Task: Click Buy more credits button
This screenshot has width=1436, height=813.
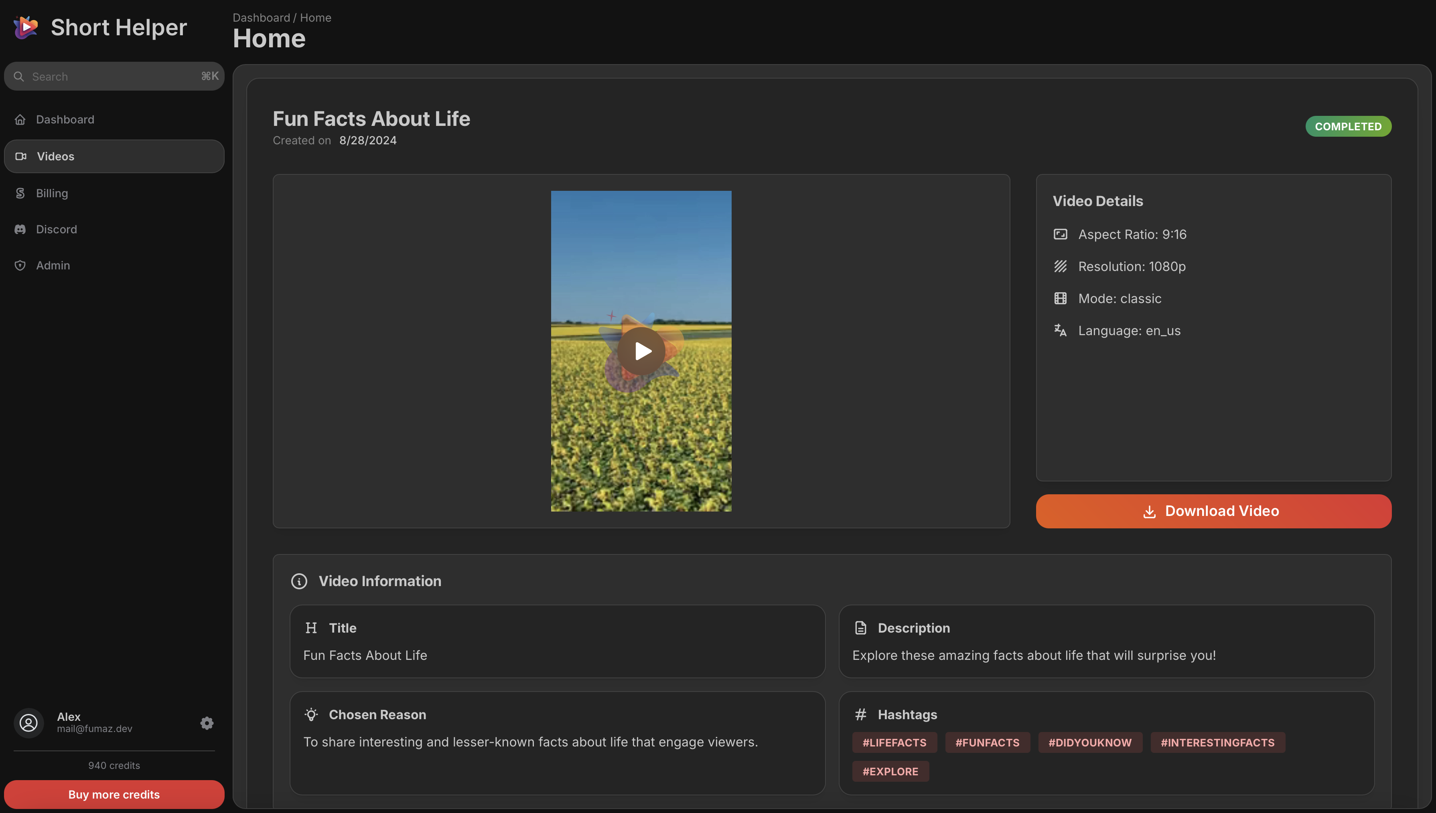Action: [114, 795]
